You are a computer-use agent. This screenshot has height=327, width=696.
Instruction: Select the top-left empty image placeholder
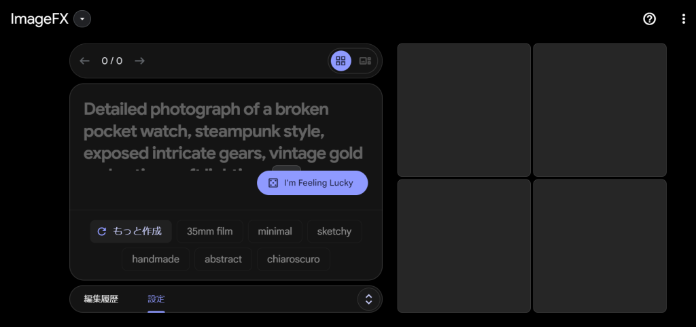tap(464, 109)
